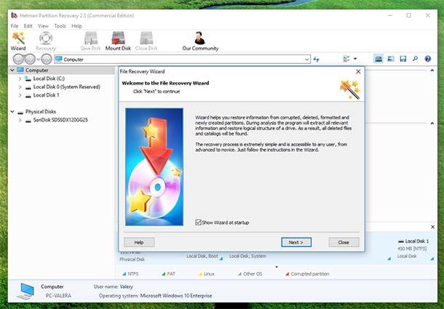The height and width of the screenshot is (309, 444).
Task: Click 'Microsoft Windows 10 Enterprise' text
Action: [176, 296]
